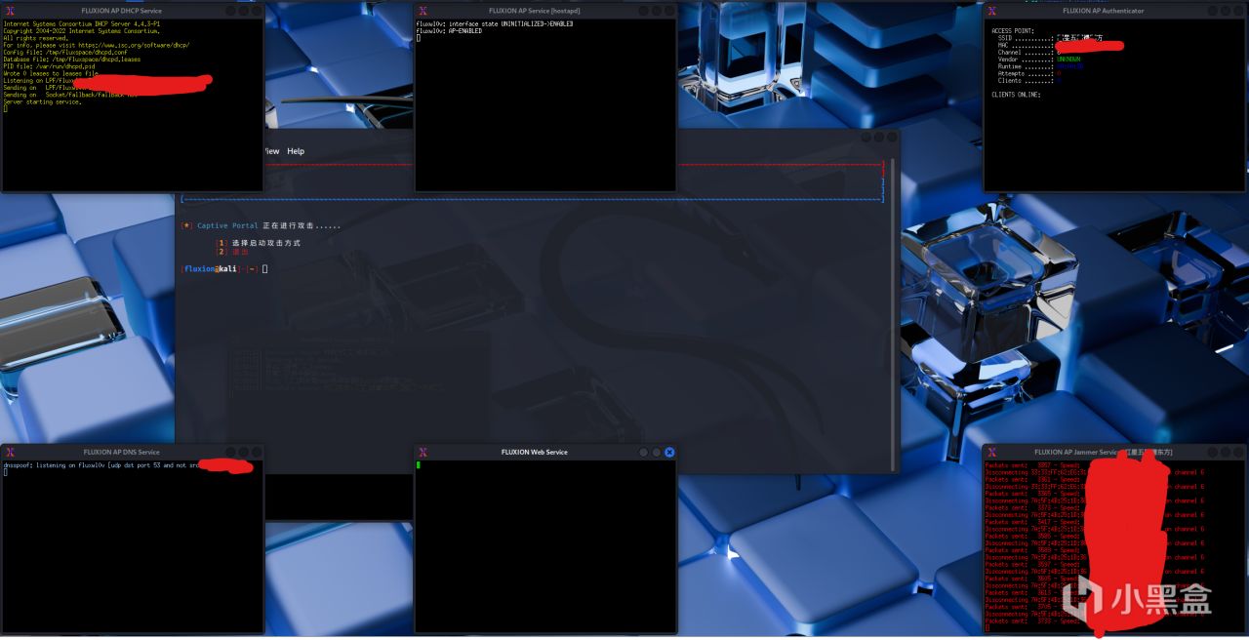Click the green cursor in the Web Service terminal

[418, 465]
